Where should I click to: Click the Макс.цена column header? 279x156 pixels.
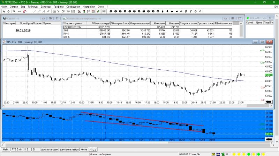coord(158,23)
